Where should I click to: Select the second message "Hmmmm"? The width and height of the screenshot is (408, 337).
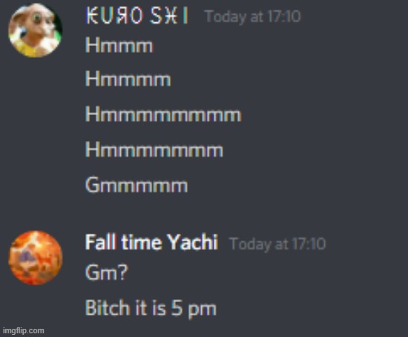[x=128, y=79]
